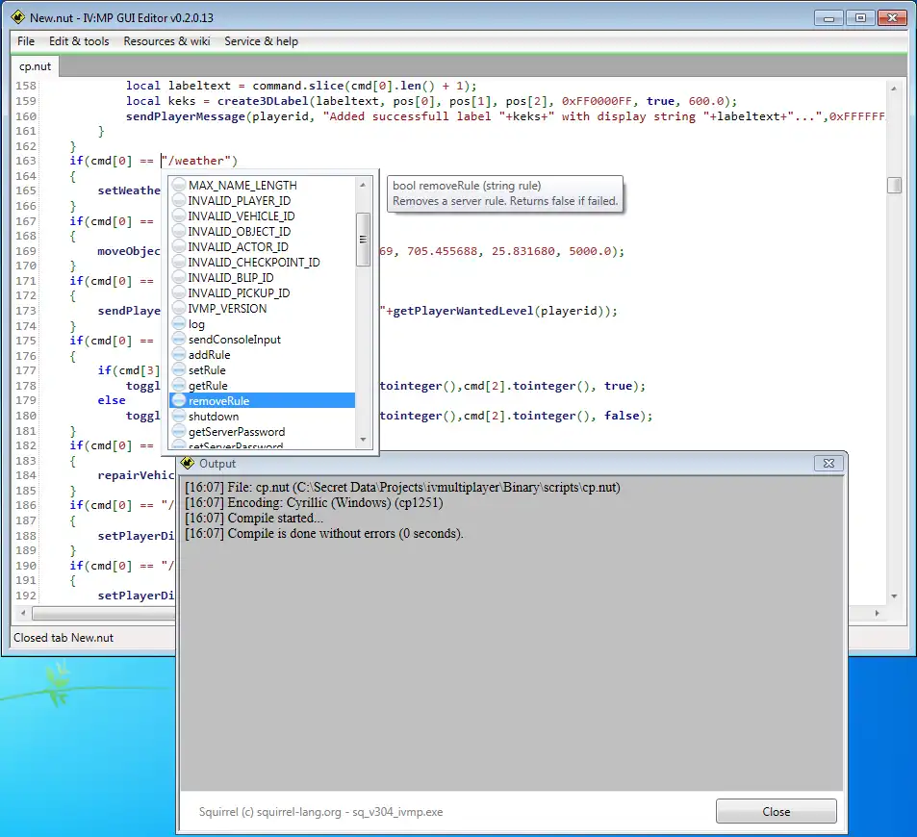
Task: Click the 'Squirrel (c) squirrel-lang.org' footer text
Action: [320, 812]
